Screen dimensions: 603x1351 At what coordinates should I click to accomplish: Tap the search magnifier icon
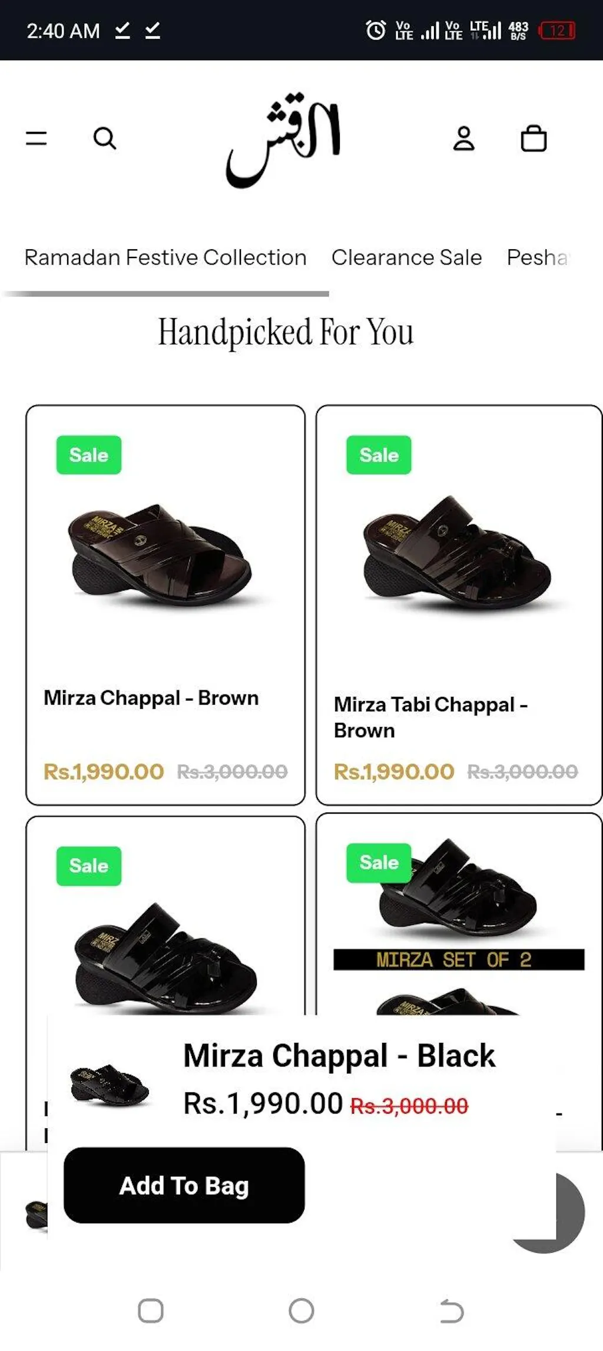coord(105,139)
